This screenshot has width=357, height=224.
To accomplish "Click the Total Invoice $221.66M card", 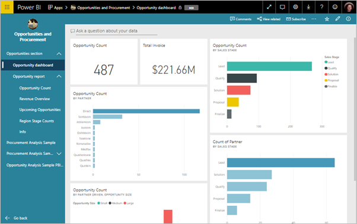I will click(174, 61).
